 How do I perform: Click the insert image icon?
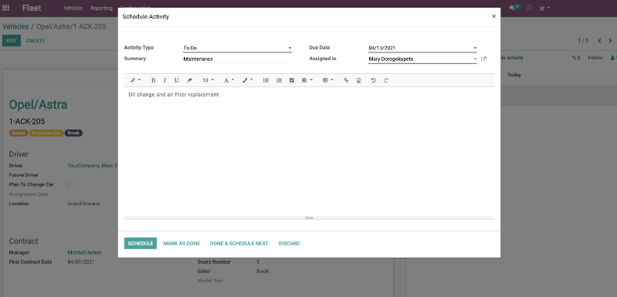(358, 80)
